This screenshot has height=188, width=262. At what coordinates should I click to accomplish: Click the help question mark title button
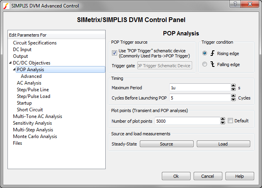tap(234, 4)
